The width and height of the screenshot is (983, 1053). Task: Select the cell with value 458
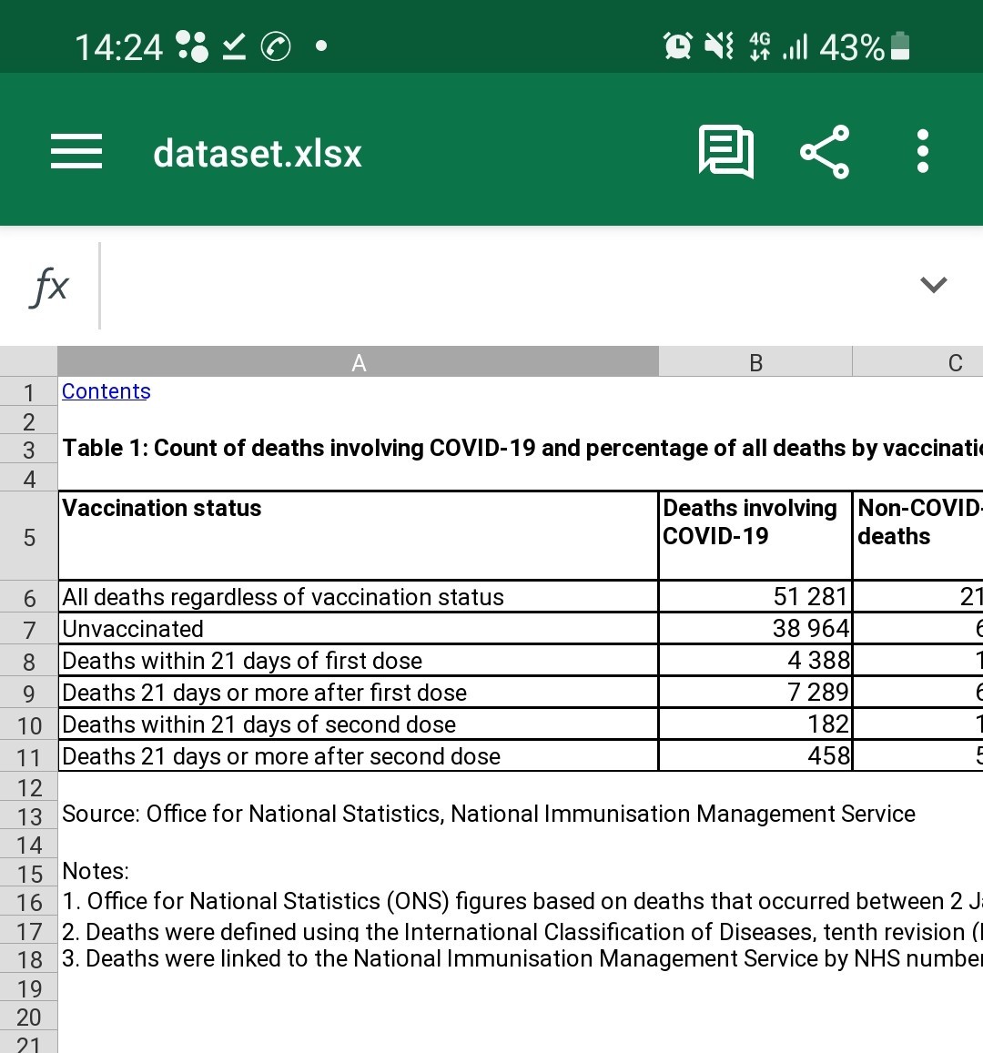tap(755, 755)
